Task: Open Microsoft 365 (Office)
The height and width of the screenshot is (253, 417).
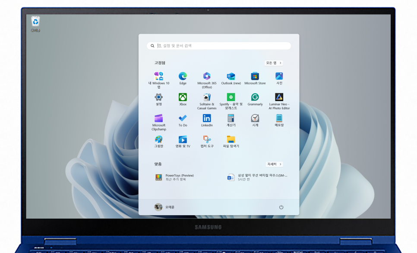Action: click(x=207, y=80)
